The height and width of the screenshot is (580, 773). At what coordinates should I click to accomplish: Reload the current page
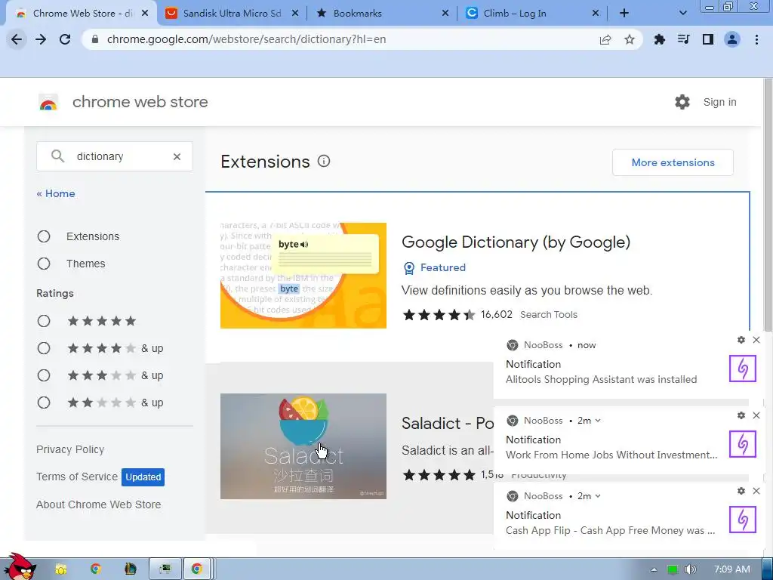(x=65, y=39)
